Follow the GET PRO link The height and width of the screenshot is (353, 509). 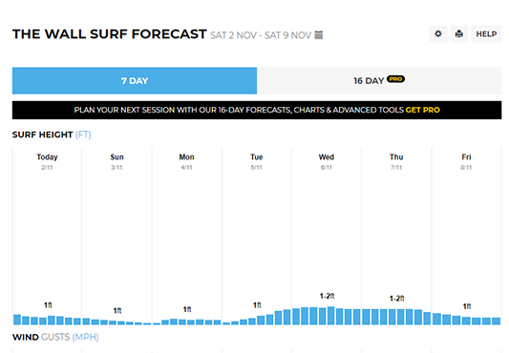[x=423, y=110]
